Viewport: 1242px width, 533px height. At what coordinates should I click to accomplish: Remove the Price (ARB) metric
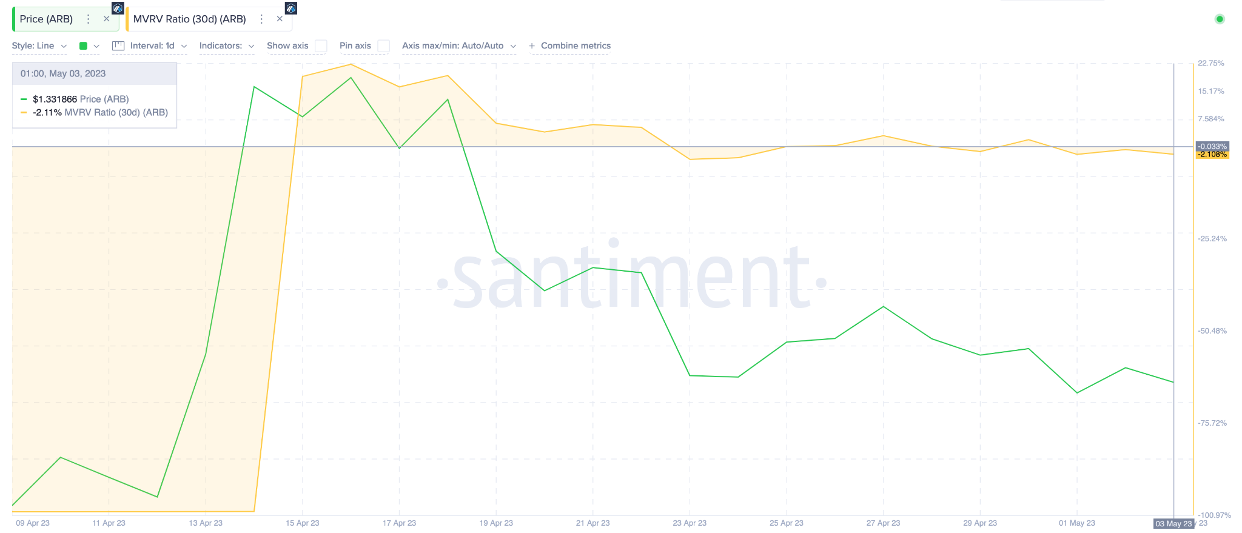107,19
